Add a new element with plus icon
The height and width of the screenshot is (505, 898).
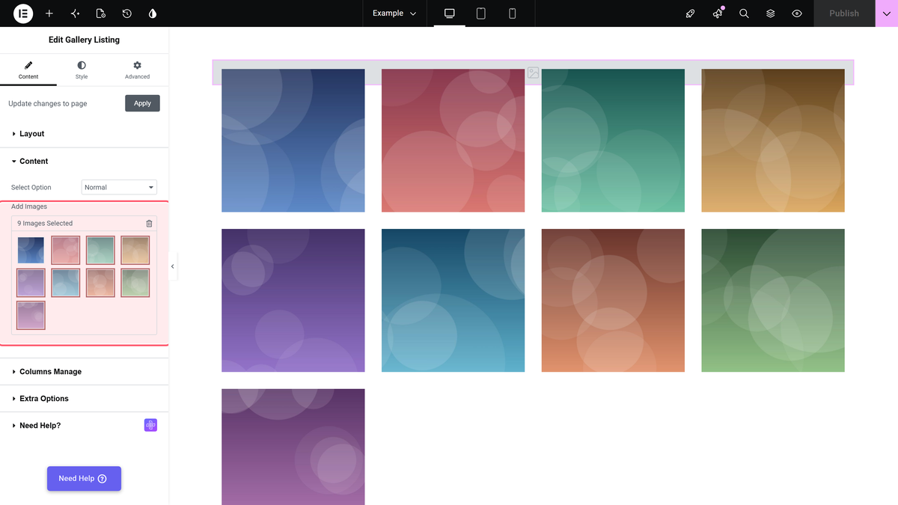click(49, 13)
